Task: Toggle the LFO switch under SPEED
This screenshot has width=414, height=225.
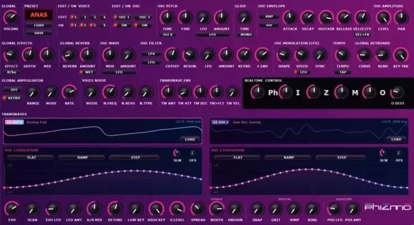Action: coord(301,72)
